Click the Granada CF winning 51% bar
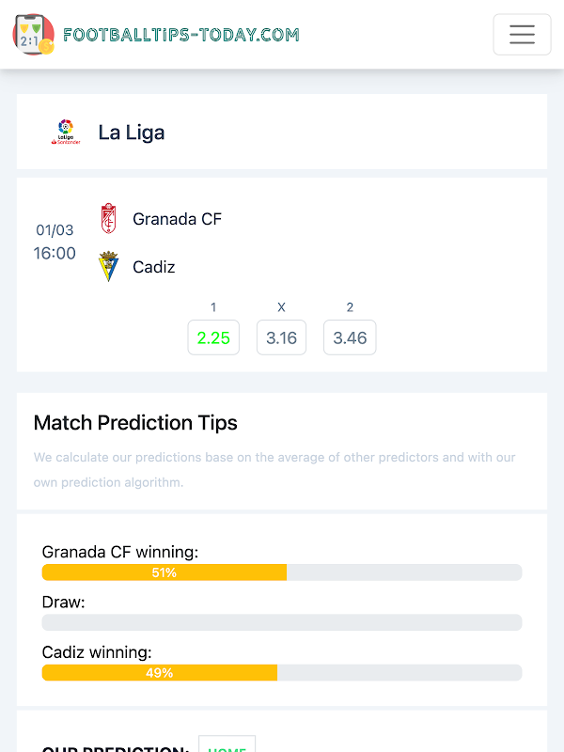Screen dimensions: 564x752 pos(164,572)
